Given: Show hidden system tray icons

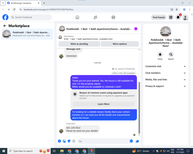Looking at the screenshot, I should [154, 151].
